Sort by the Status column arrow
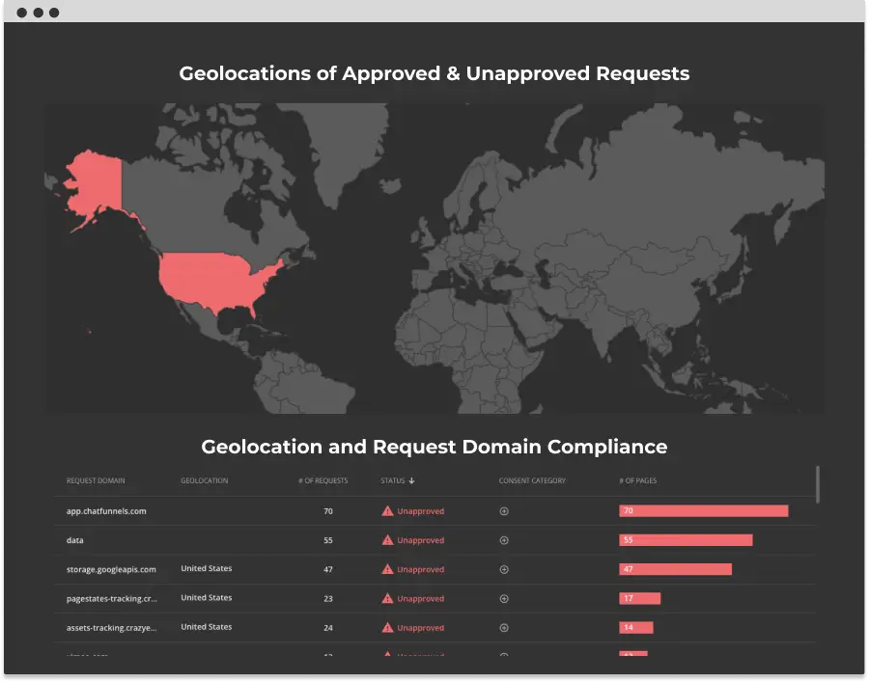This screenshot has width=869, height=682. 411,480
